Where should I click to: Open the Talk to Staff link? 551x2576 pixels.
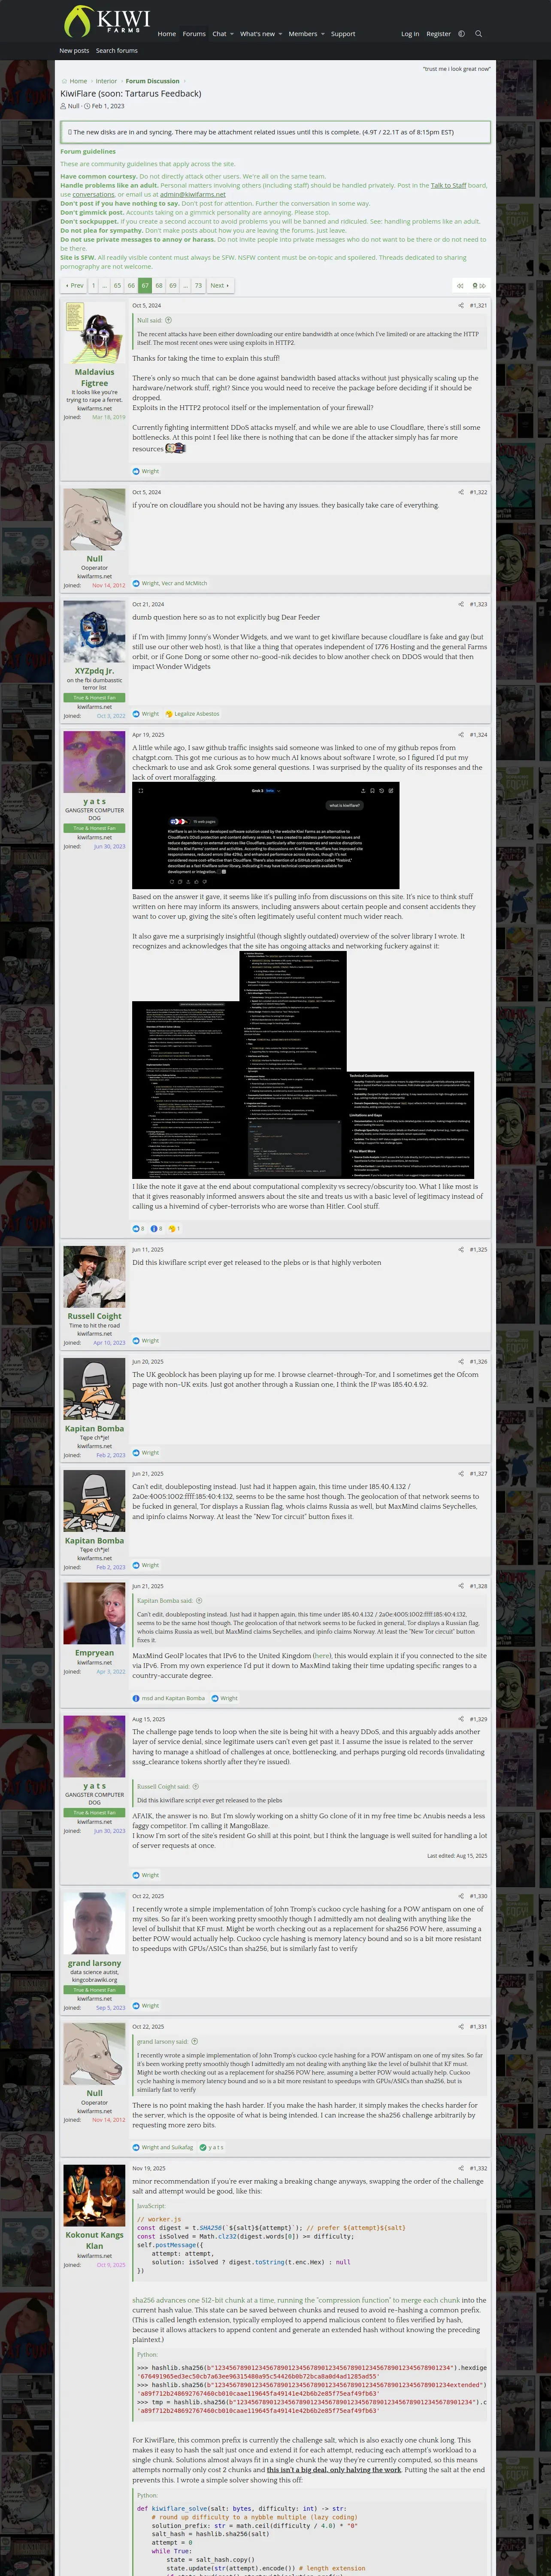[x=448, y=185]
